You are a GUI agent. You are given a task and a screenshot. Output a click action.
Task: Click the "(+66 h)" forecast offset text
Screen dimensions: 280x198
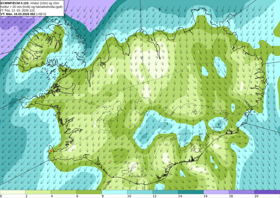tap(41, 14)
